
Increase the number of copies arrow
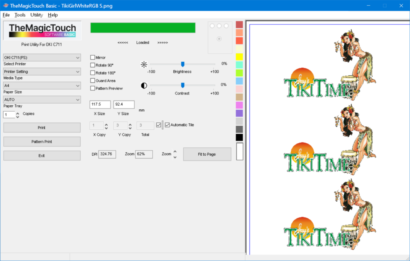(18, 113)
